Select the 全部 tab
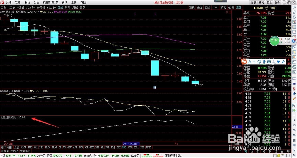 tap(17, 147)
